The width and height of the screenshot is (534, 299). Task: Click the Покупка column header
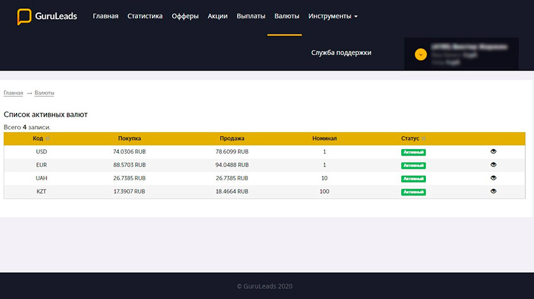pyautogui.click(x=130, y=138)
